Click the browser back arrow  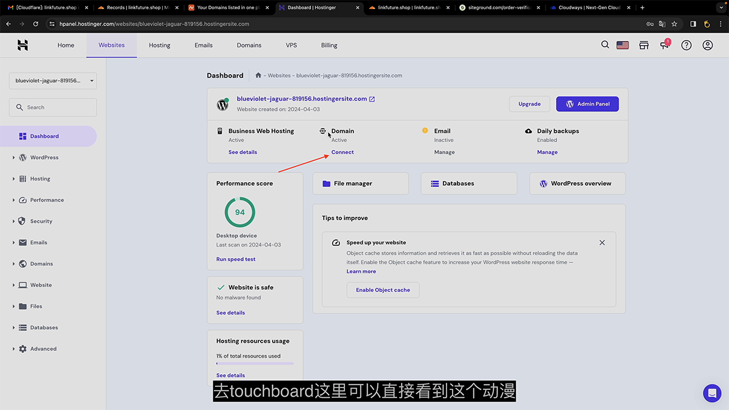[x=8, y=24]
